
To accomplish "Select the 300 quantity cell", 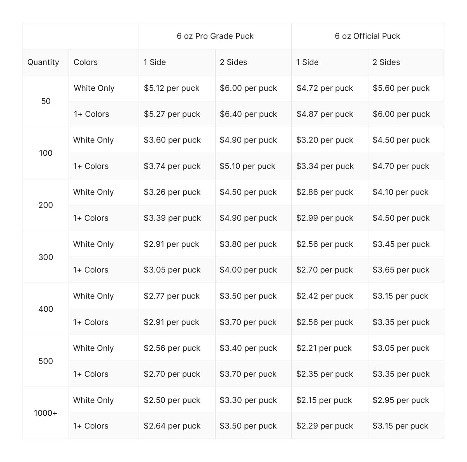I will coord(46,257).
